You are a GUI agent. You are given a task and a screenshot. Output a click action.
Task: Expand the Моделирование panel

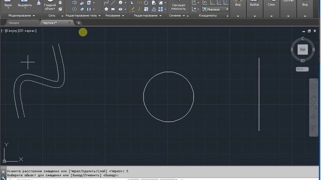(x=22, y=15)
